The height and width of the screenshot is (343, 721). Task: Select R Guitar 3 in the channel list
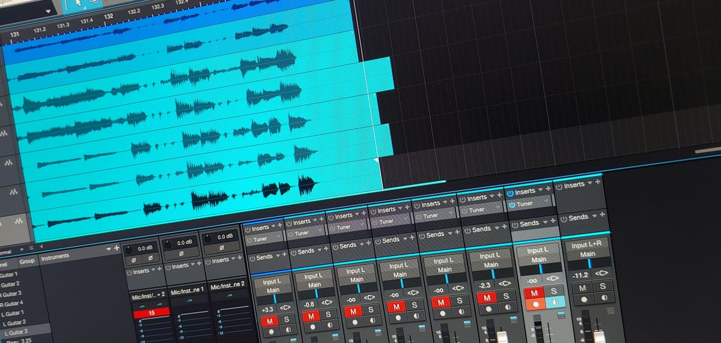[10, 293]
